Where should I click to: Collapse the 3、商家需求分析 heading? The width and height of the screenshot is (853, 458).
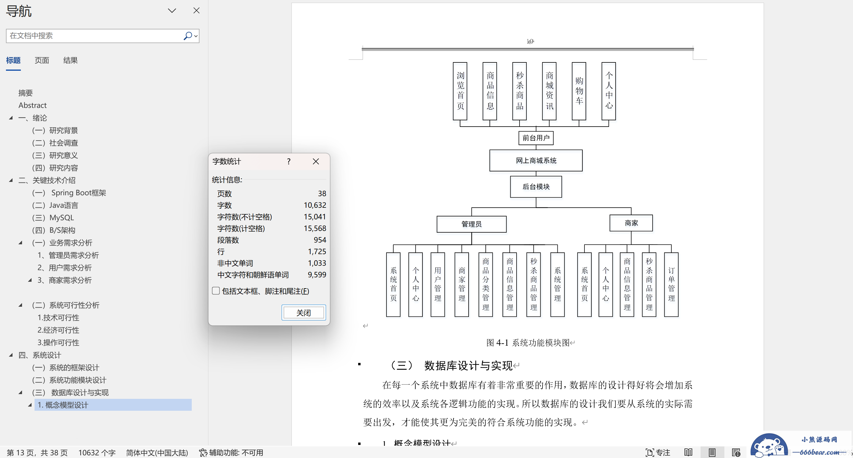(30, 280)
